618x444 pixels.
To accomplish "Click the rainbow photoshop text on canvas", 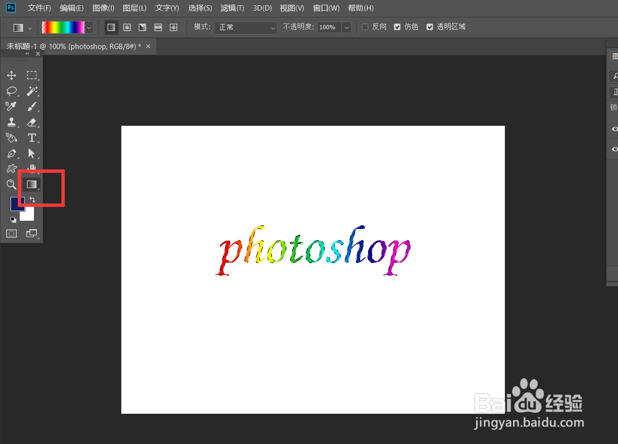I will (x=314, y=251).
